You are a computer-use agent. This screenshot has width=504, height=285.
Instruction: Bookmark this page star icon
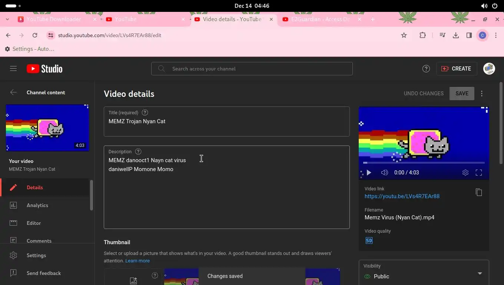(404, 35)
